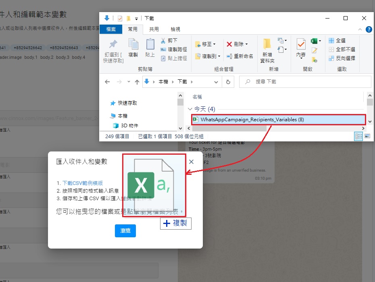Click the quick access toolbar properties icon

pyautogui.click(x=120, y=19)
